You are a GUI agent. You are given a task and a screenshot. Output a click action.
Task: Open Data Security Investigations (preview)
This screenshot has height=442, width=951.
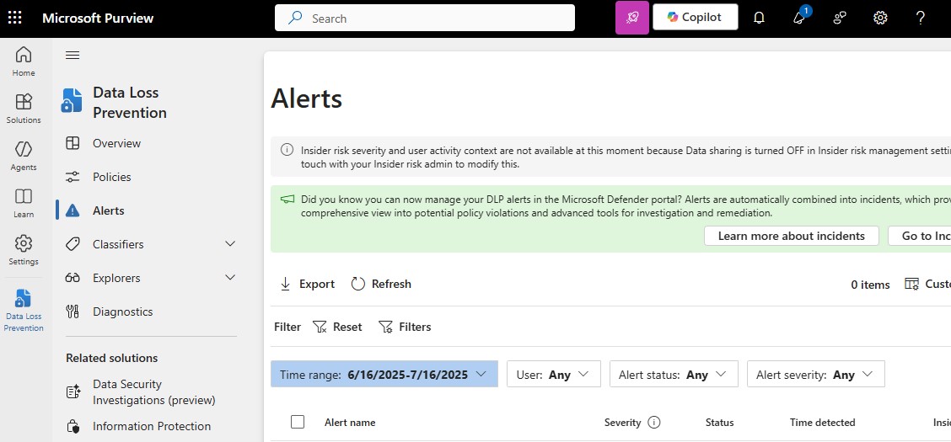click(154, 392)
